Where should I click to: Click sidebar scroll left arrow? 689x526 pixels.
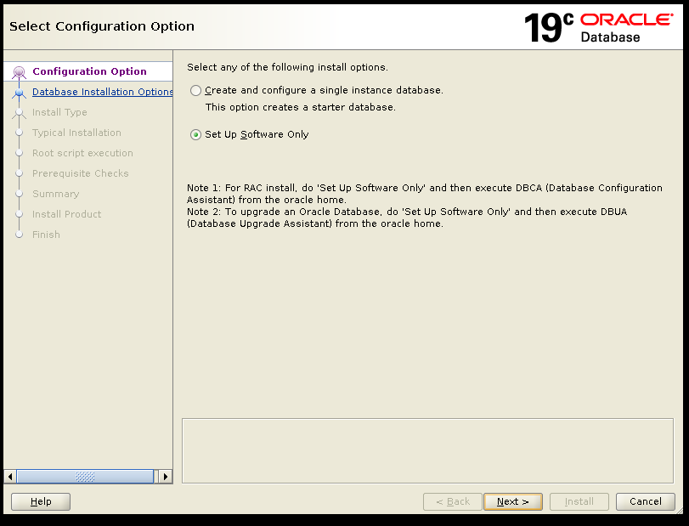coord(10,477)
